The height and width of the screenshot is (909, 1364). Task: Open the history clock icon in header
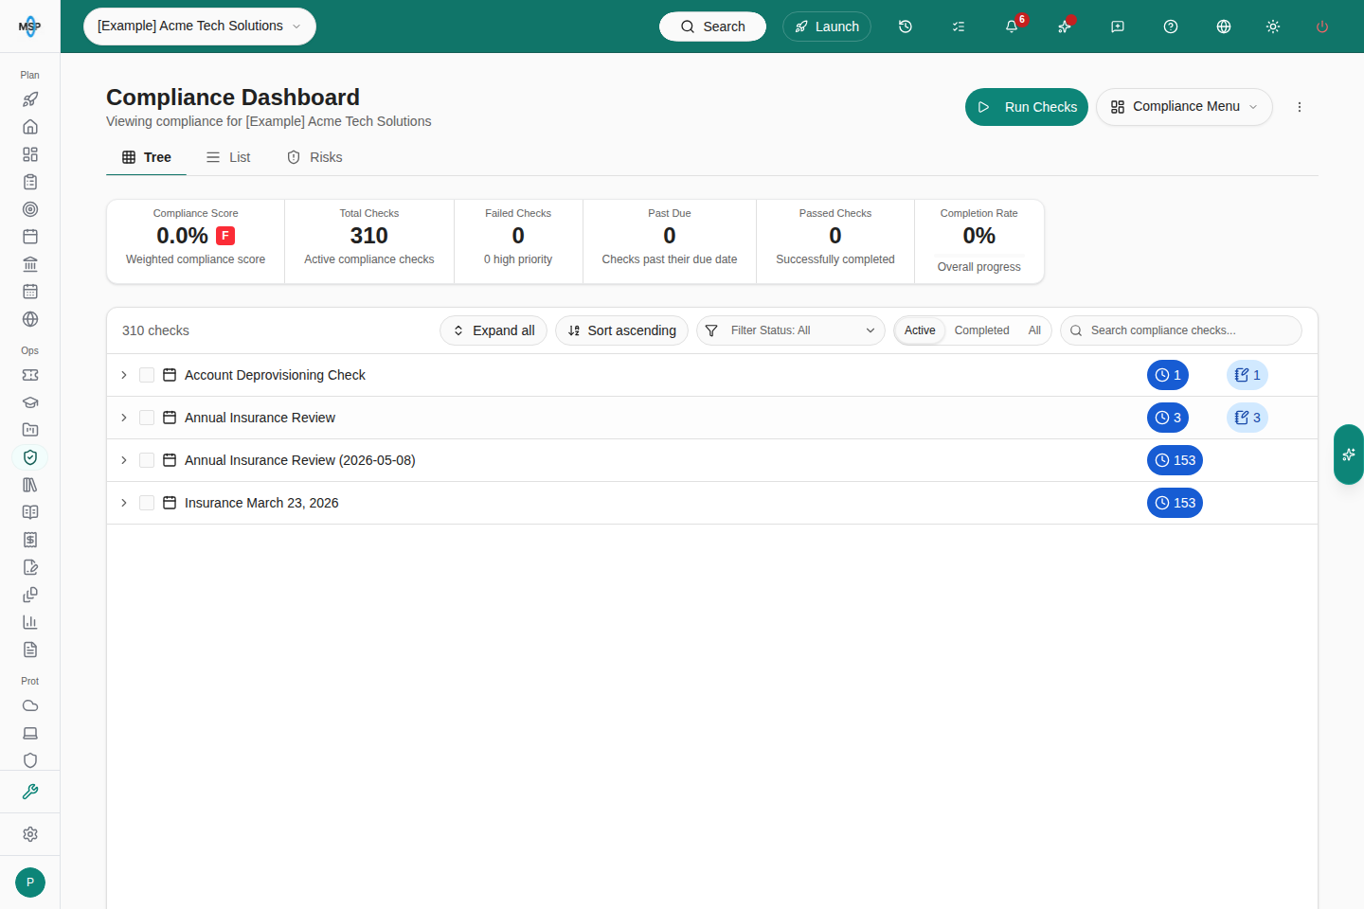point(906,27)
